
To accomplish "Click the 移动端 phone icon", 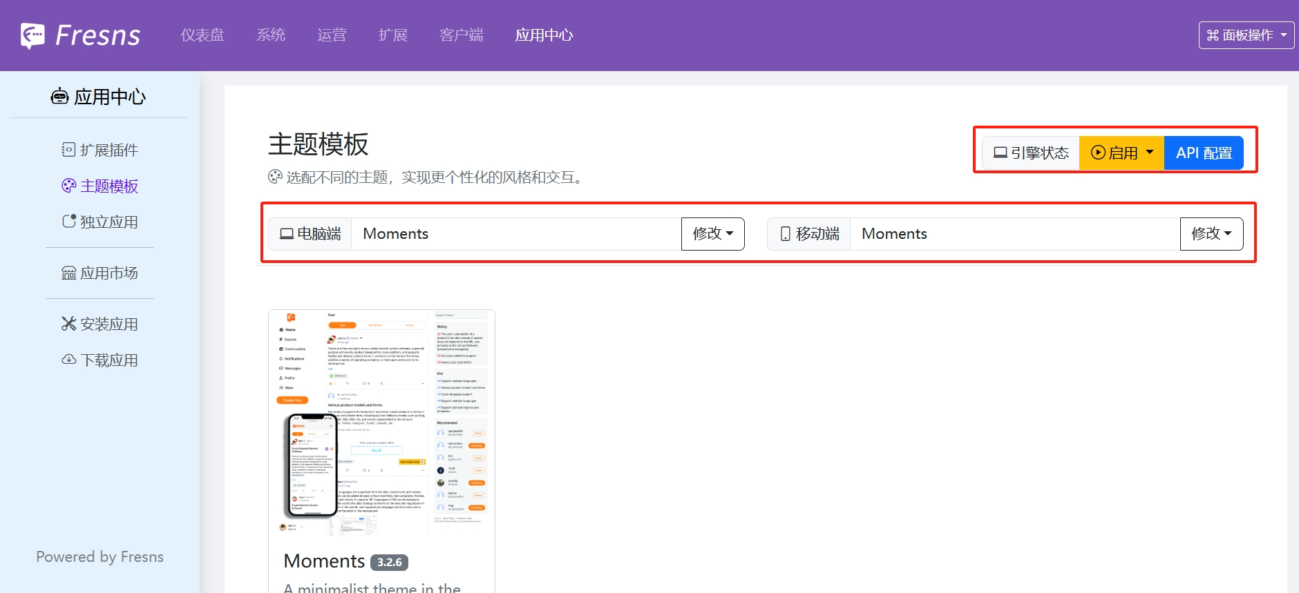I will (786, 234).
